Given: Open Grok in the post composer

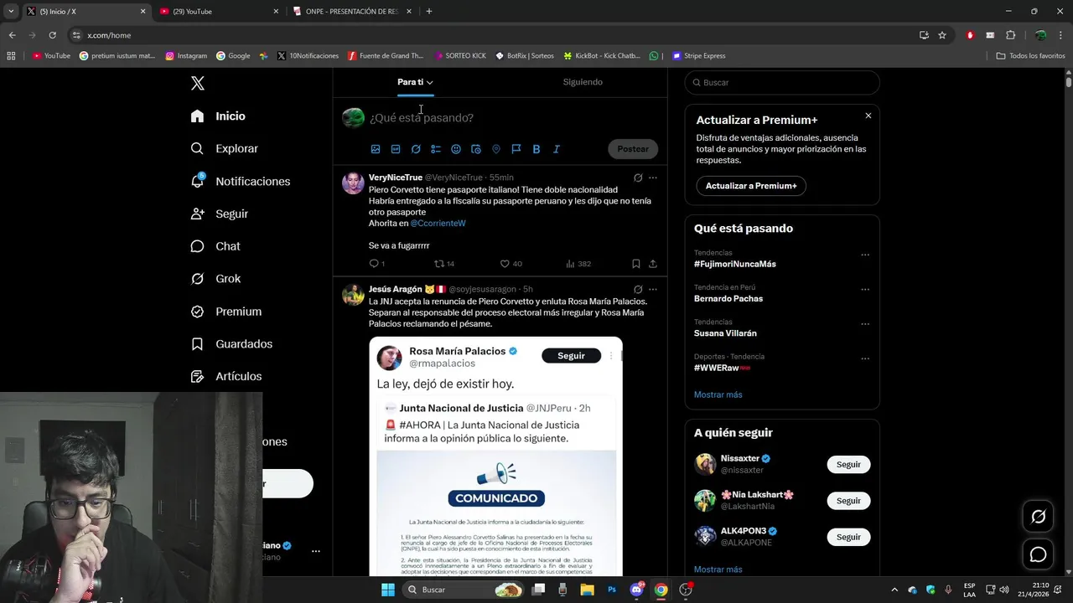Looking at the screenshot, I should (416, 149).
